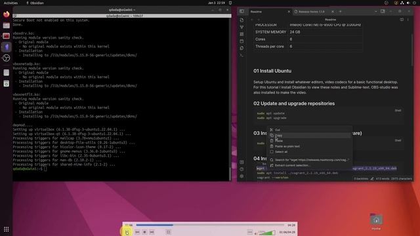420x236 pixels.
Task: Skip to next track in player
Action: 152,232
